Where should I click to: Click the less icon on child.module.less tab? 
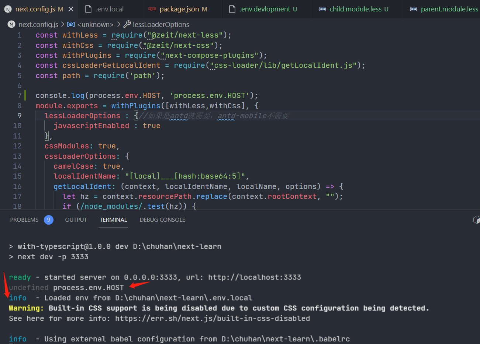[322, 9]
